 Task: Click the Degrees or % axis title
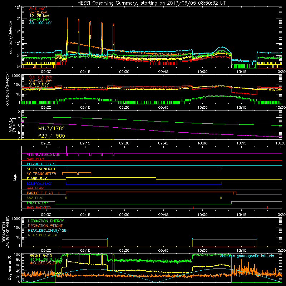pyautogui.click(x=10, y=268)
